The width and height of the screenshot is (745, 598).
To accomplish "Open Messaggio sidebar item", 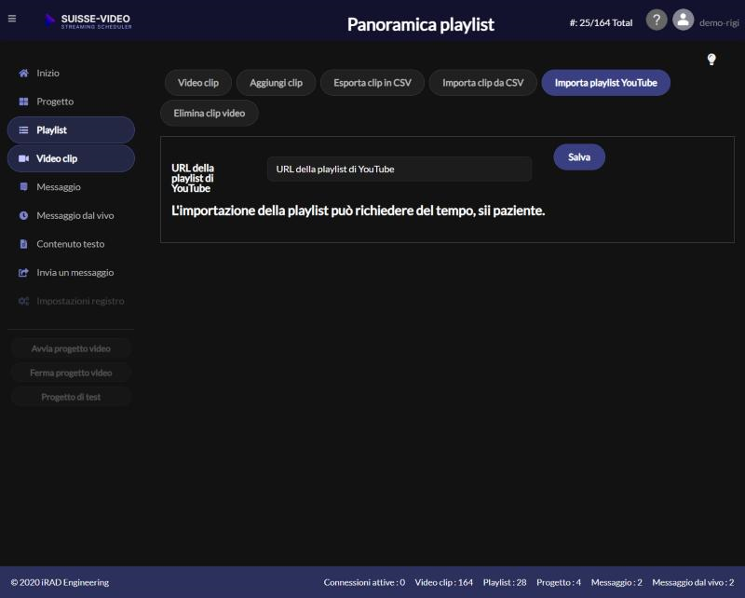I will [x=71, y=187].
